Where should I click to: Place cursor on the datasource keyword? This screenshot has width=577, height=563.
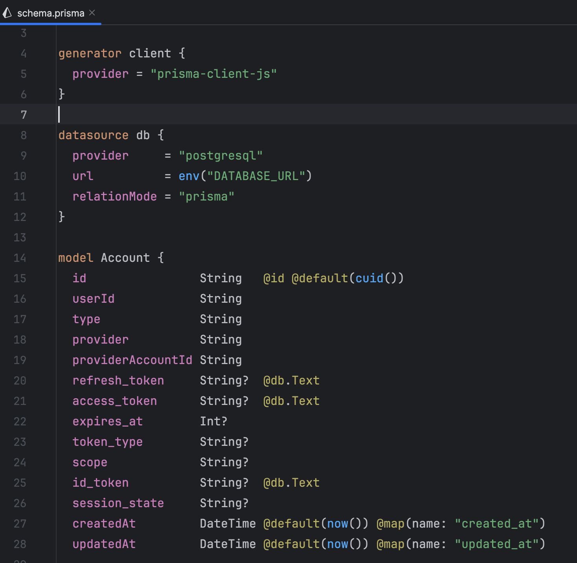[93, 135]
